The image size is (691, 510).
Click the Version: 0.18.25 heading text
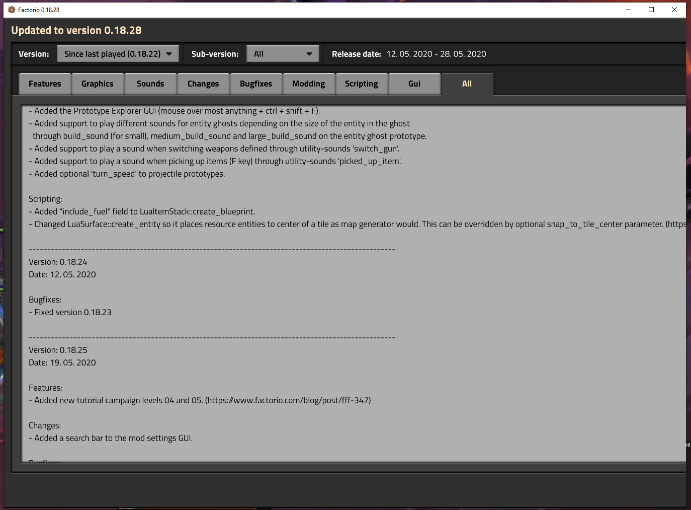58,350
